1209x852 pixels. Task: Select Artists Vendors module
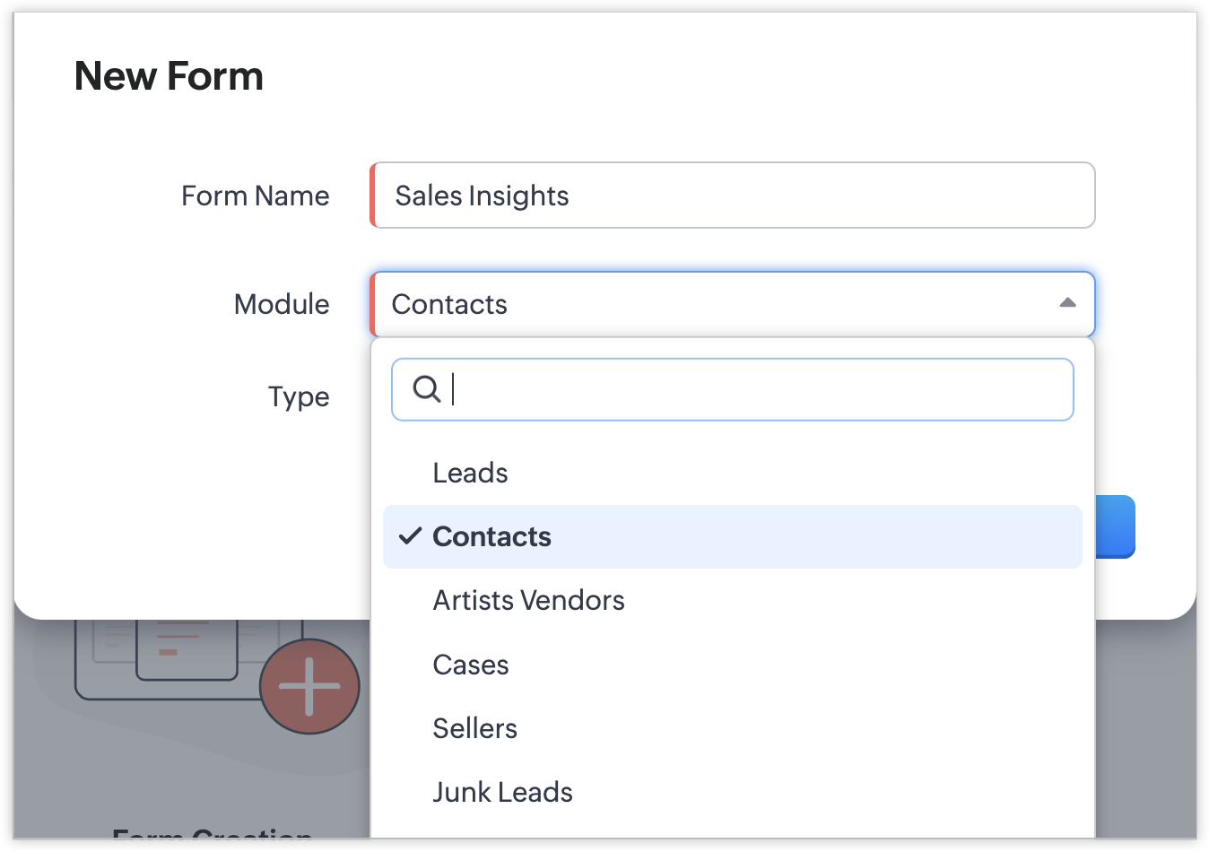(x=528, y=600)
